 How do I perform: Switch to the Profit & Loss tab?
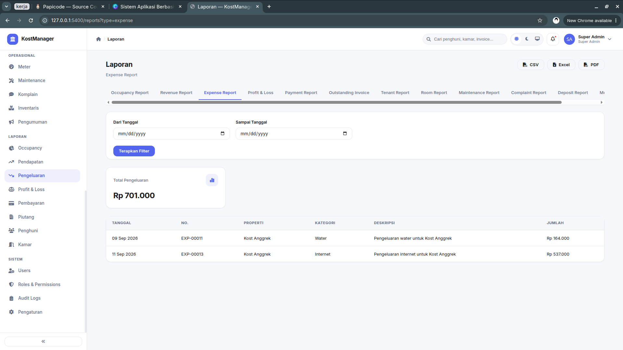(261, 93)
